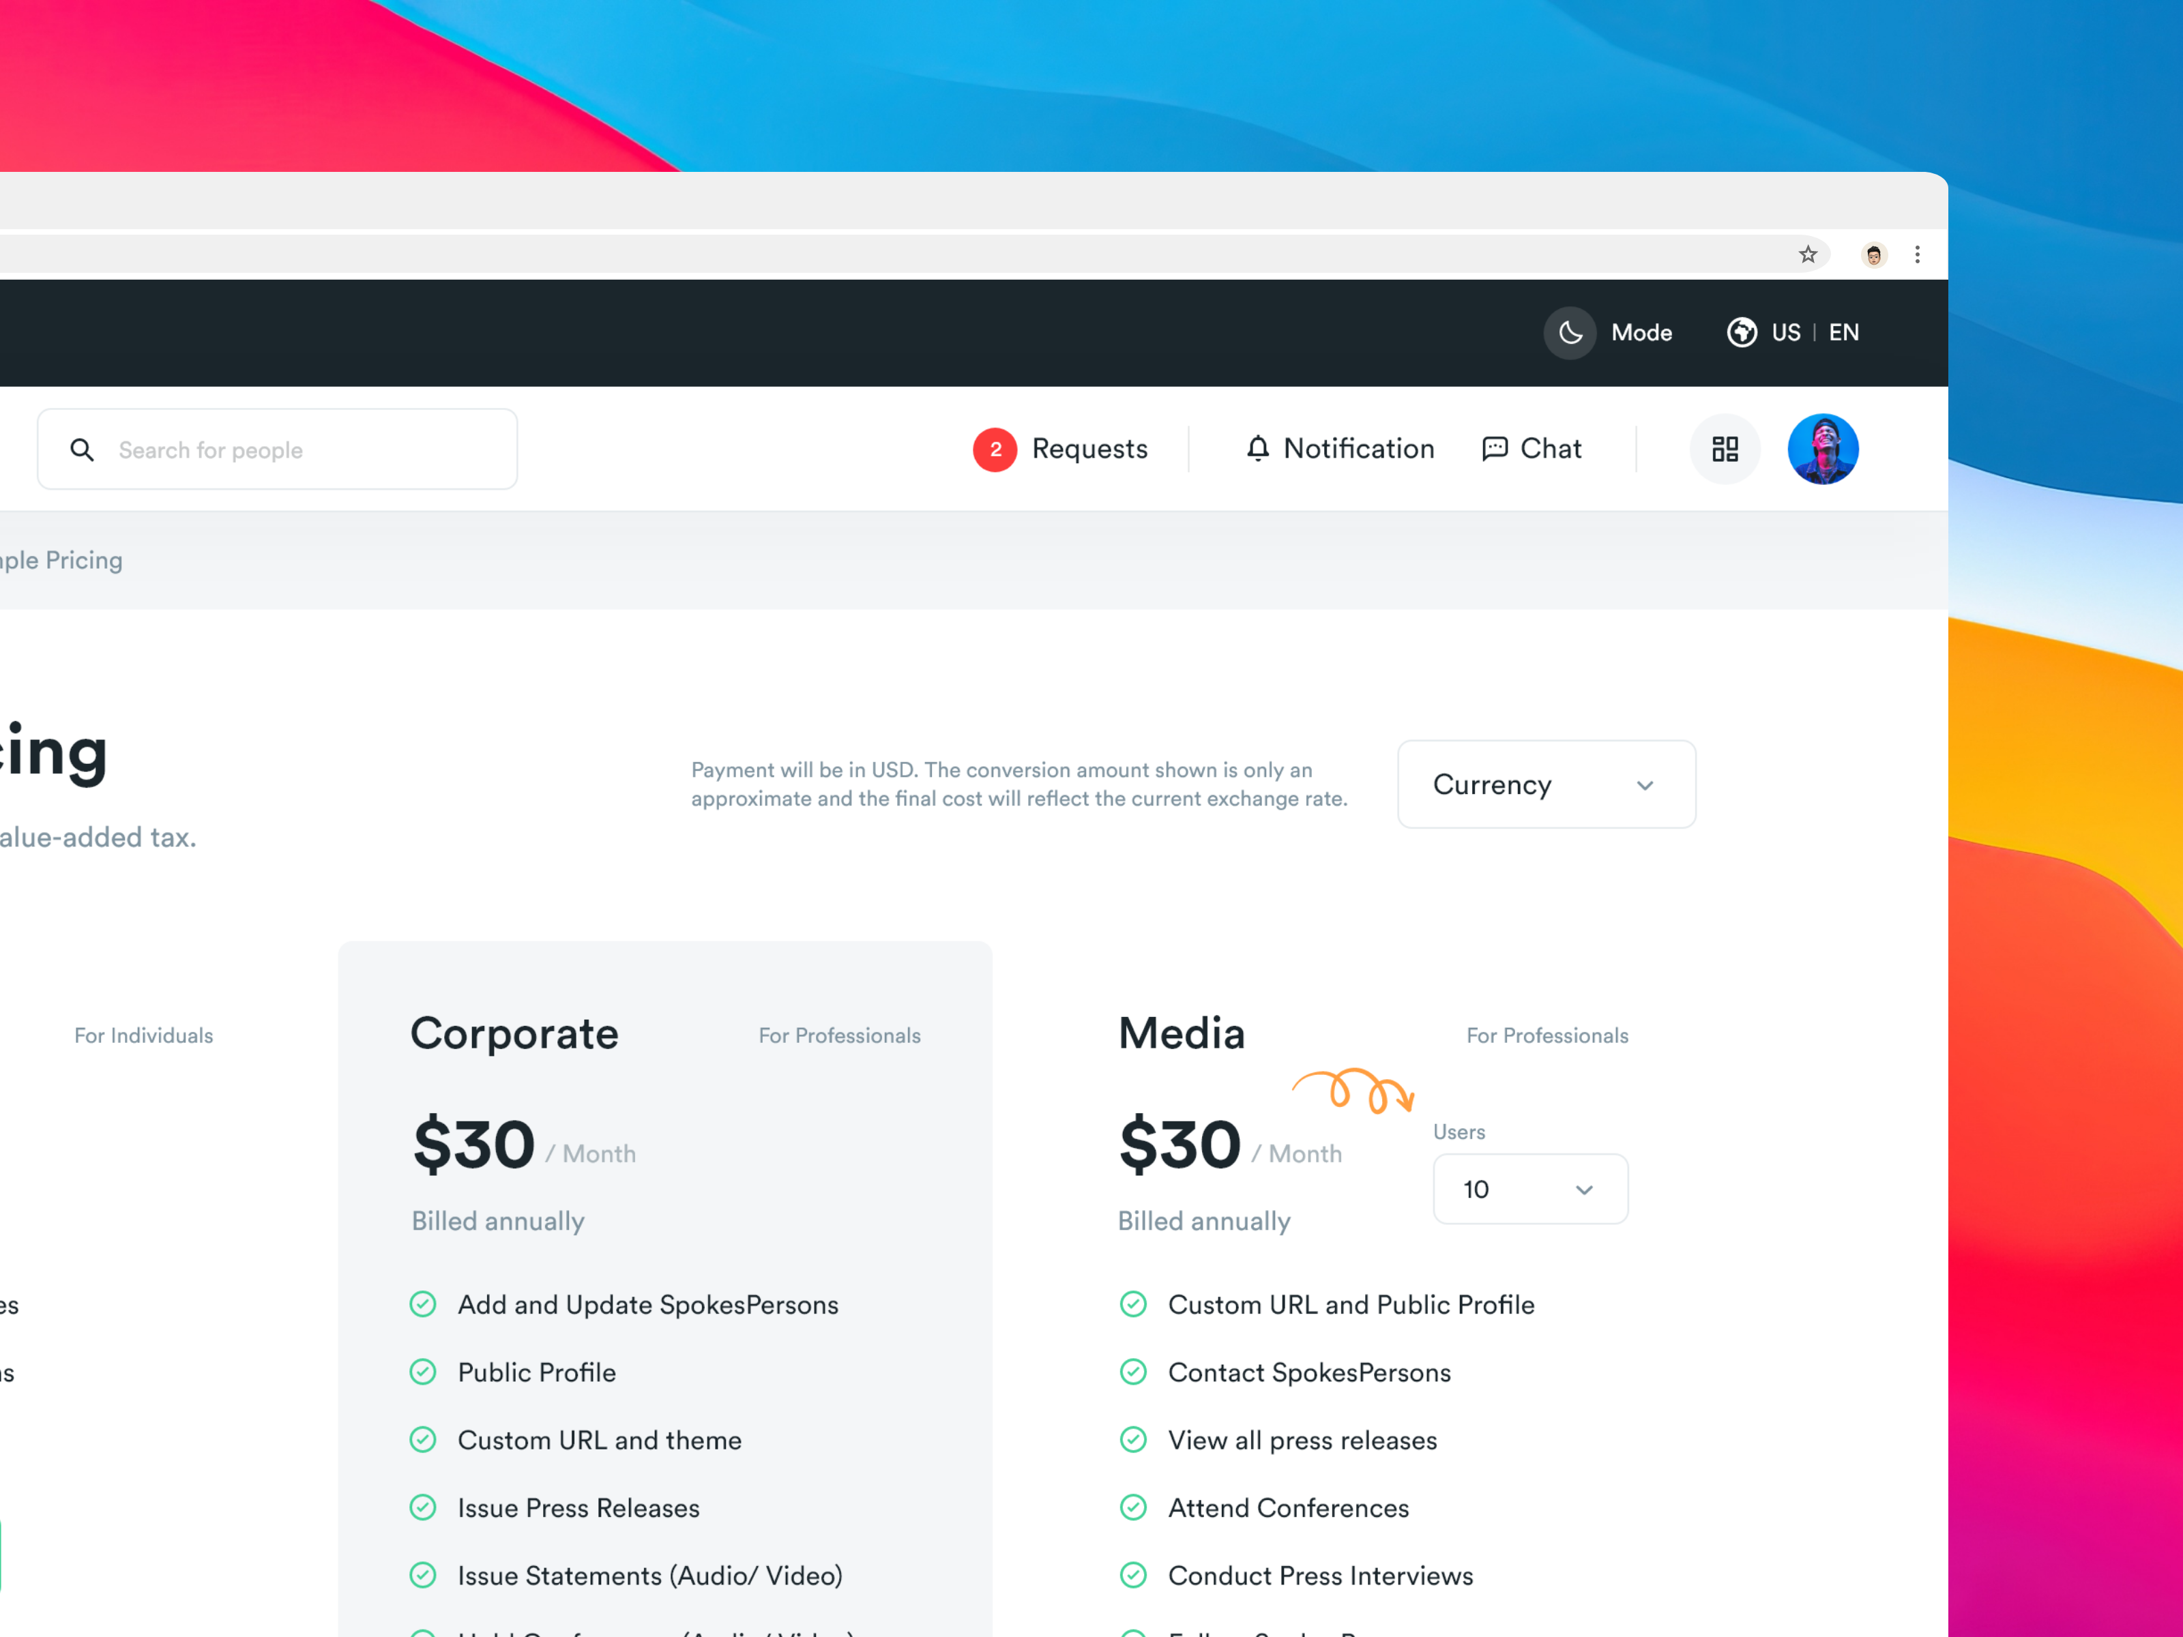Image resolution: width=2183 pixels, height=1637 pixels.
Task: Open the Users dropdown showing 10
Action: [1529, 1189]
